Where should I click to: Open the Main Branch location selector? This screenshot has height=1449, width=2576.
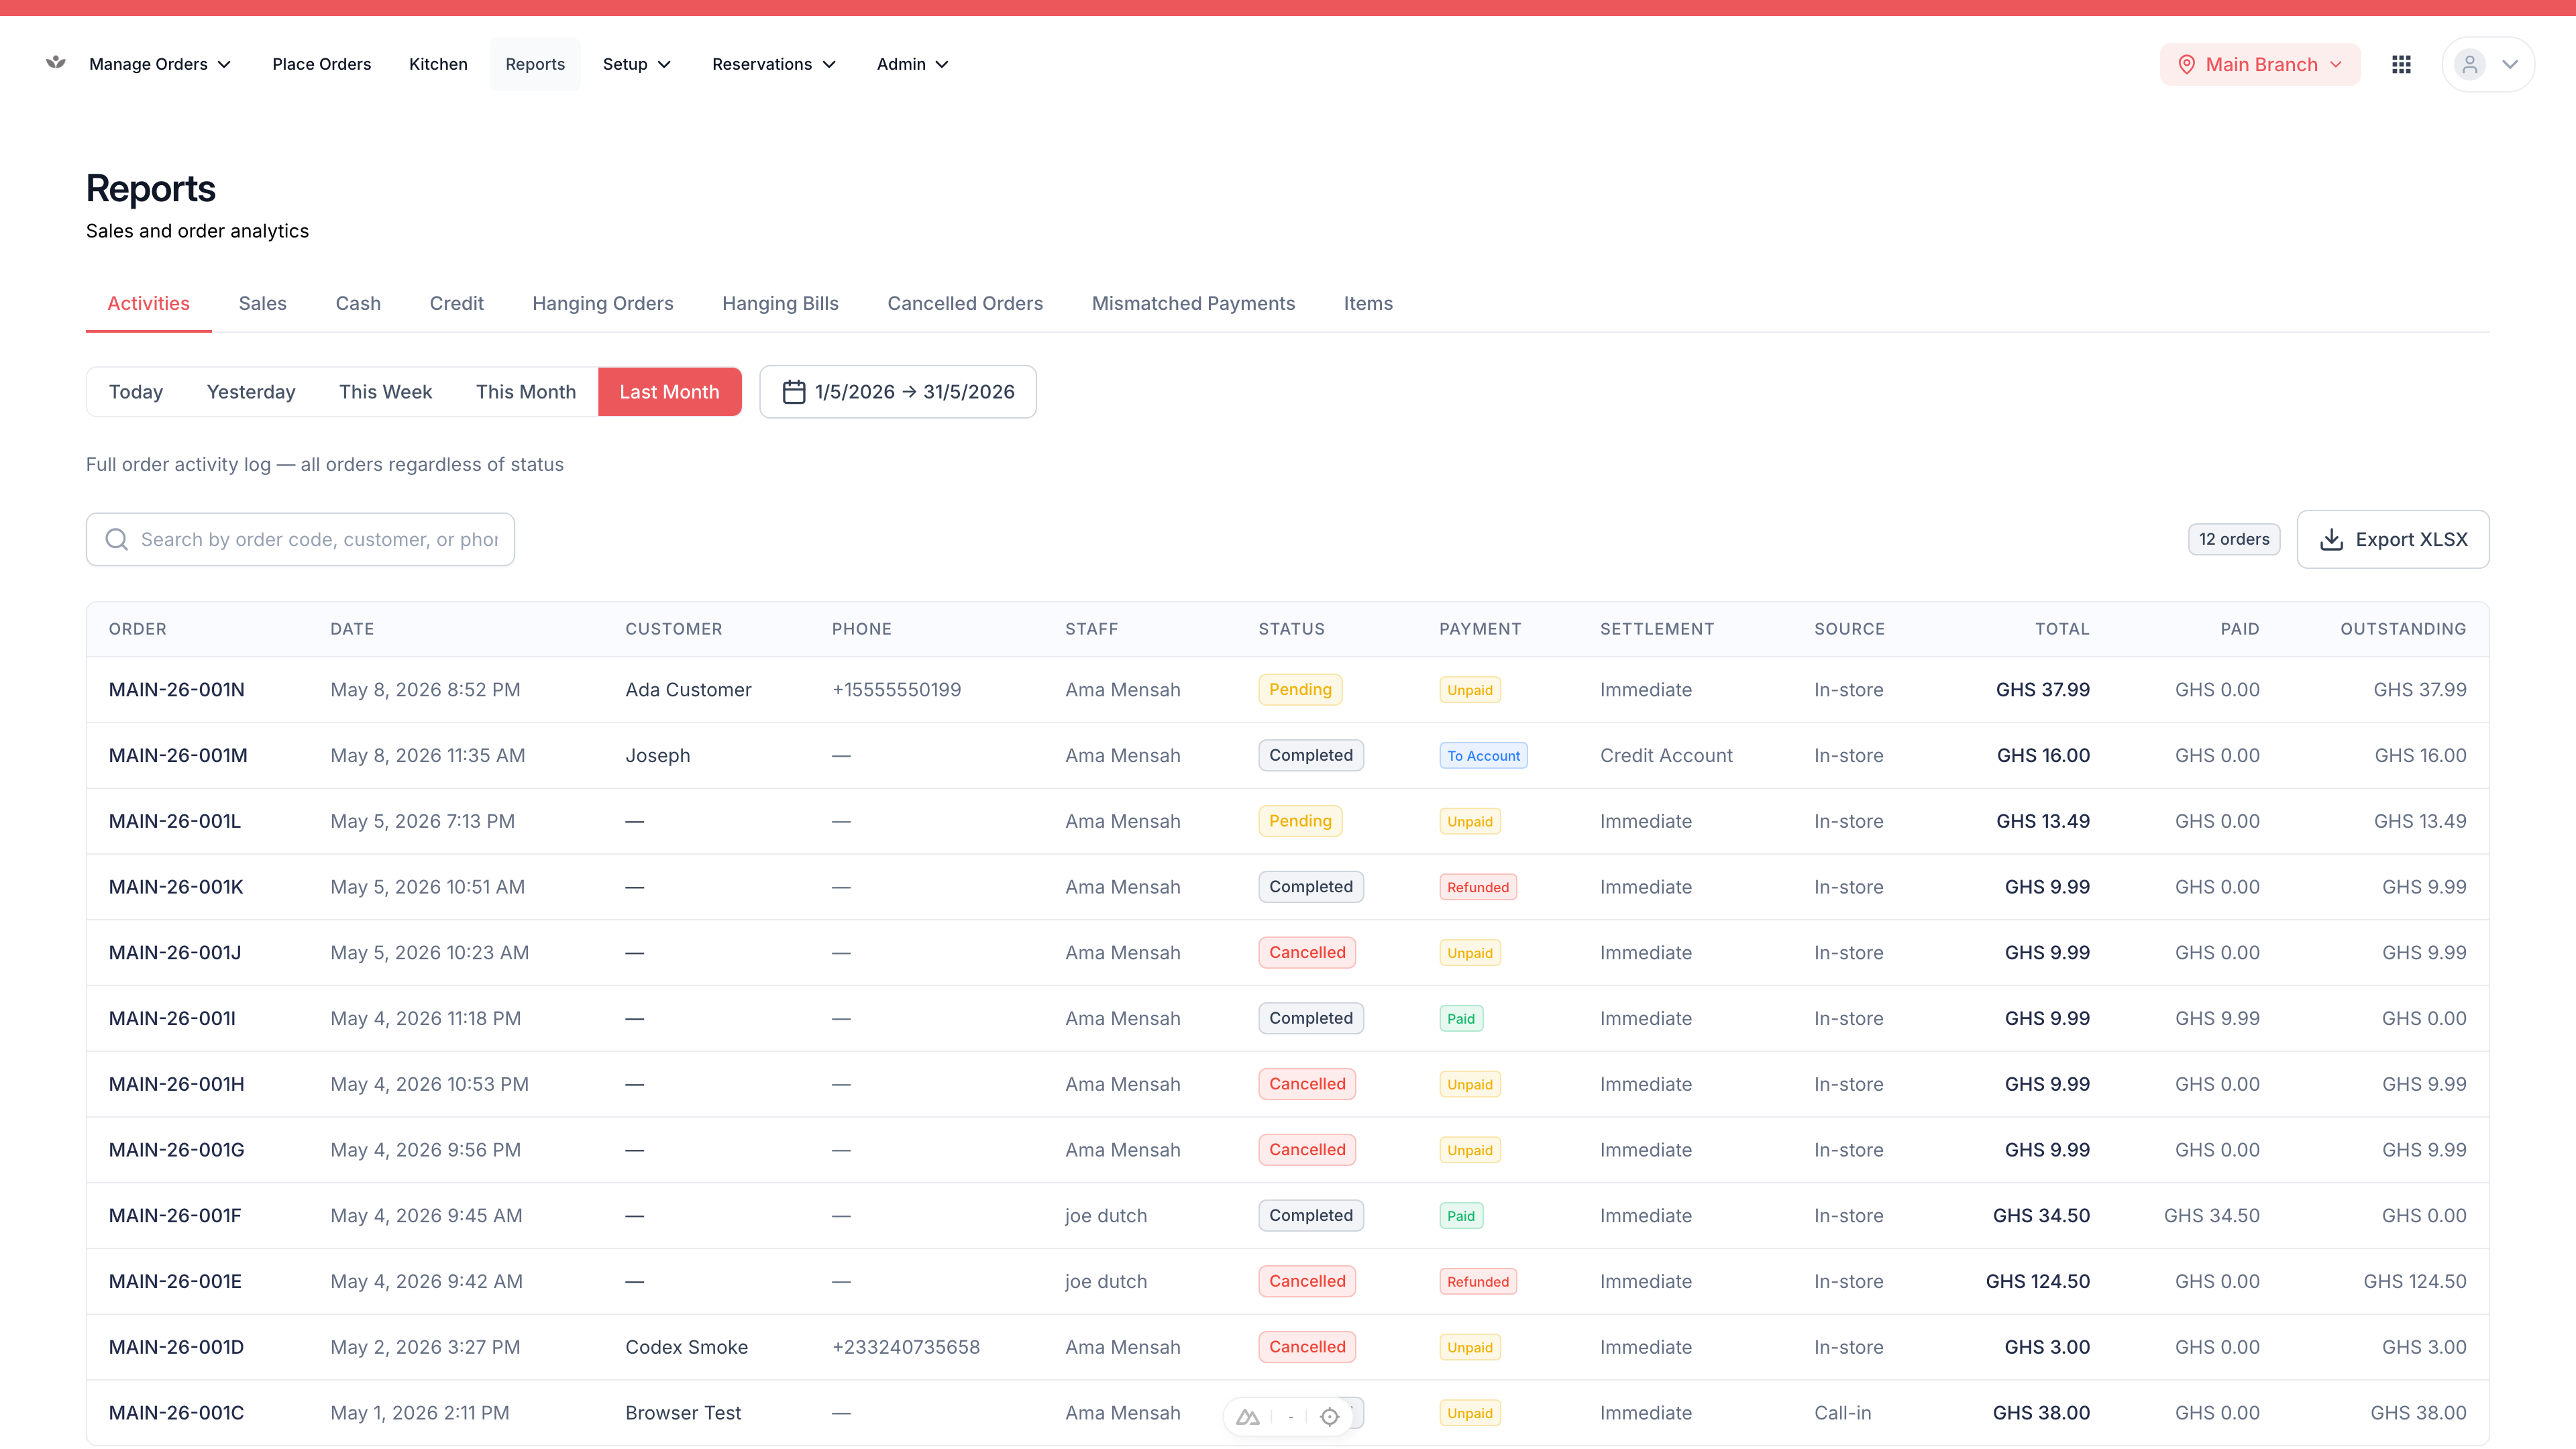tap(2260, 64)
